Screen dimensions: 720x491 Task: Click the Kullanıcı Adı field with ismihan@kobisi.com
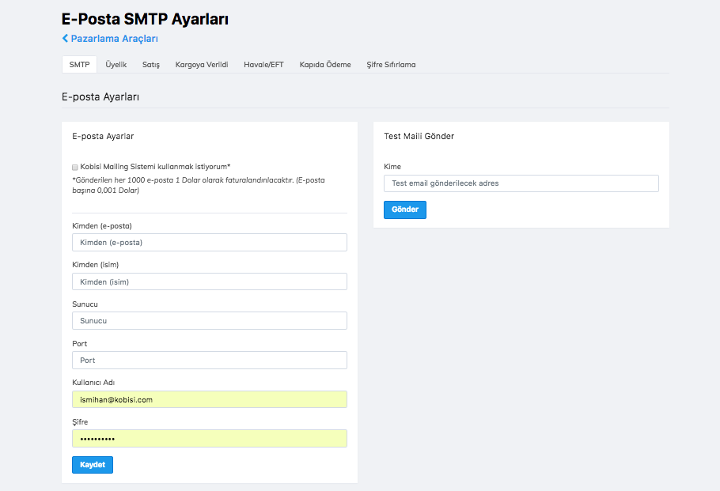coord(209,399)
